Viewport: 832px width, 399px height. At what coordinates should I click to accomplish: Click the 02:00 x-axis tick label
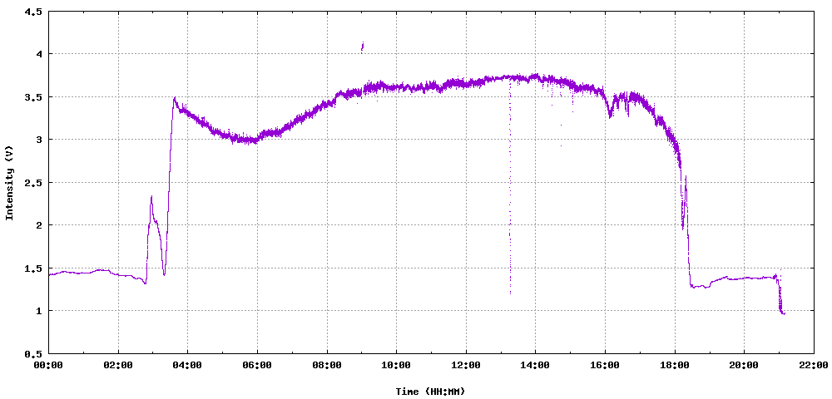pyautogui.click(x=118, y=365)
